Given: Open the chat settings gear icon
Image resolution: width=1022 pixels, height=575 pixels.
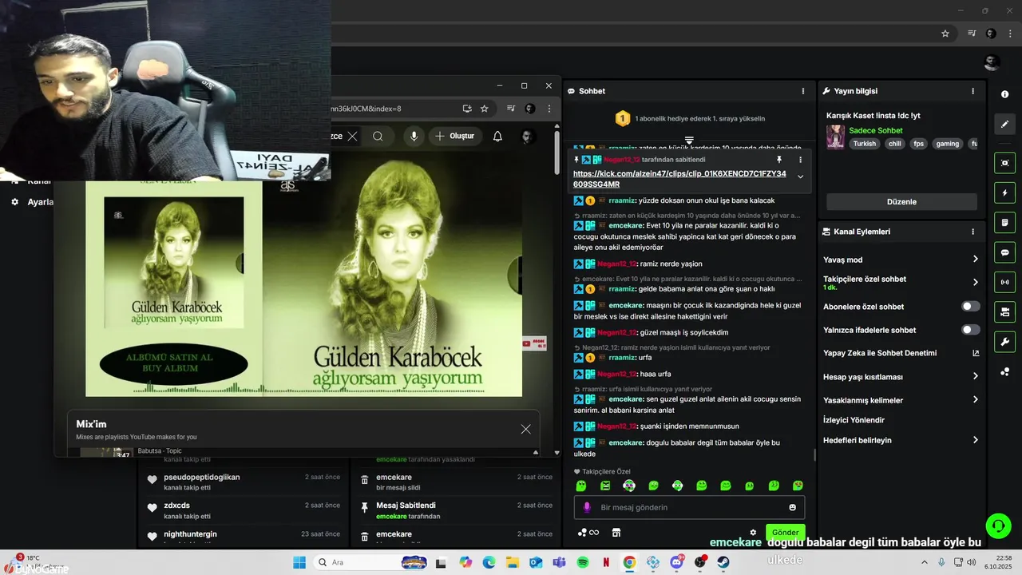Looking at the screenshot, I should click(x=752, y=533).
